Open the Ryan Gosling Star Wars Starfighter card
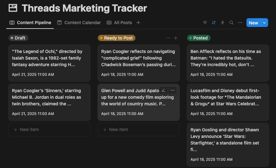Viewport: 276px width, 168px height. click(228, 145)
